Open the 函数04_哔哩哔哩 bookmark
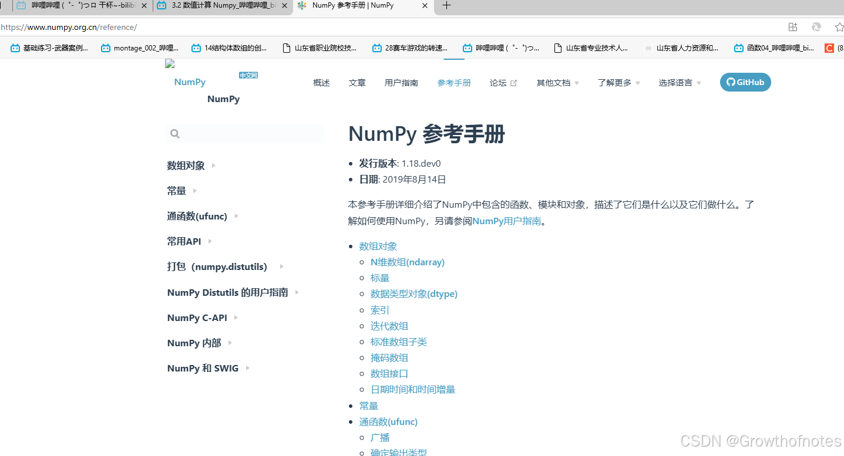Viewport: 844px width, 456px height. (774, 48)
